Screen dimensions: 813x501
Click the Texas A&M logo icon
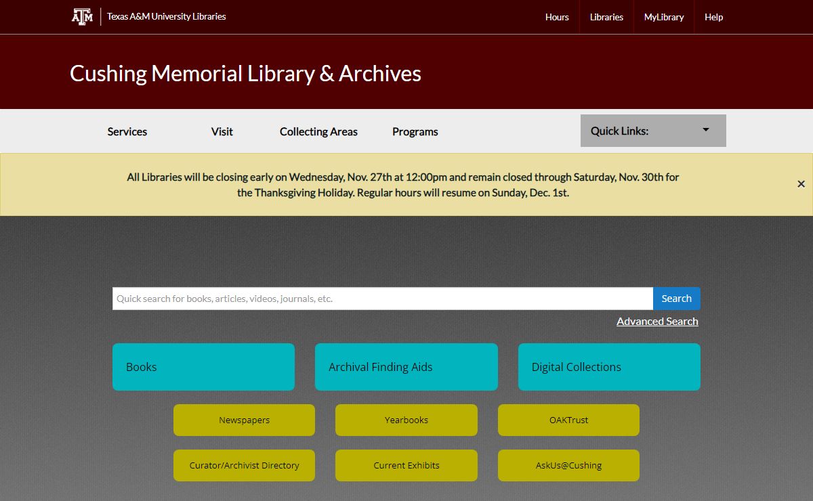83,16
